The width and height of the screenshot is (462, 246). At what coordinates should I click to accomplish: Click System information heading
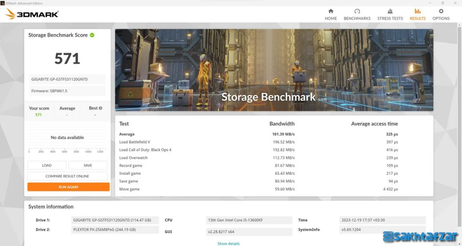[51, 207]
